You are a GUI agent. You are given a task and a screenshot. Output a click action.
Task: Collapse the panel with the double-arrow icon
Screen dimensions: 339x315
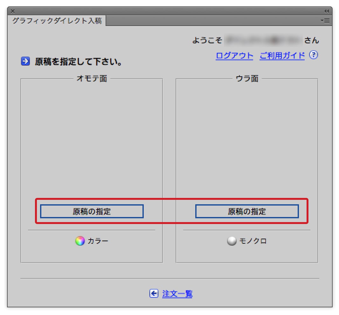[326, 11]
